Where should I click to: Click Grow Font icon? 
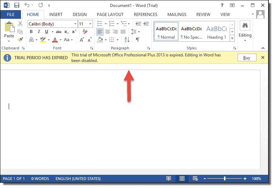tap(82, 40)
